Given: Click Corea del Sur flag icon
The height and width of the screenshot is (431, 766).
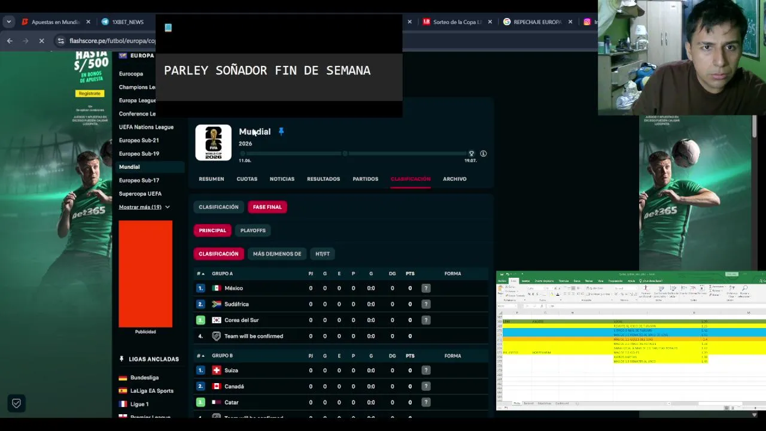Looking at the screenshot, I should coord(217,320).
